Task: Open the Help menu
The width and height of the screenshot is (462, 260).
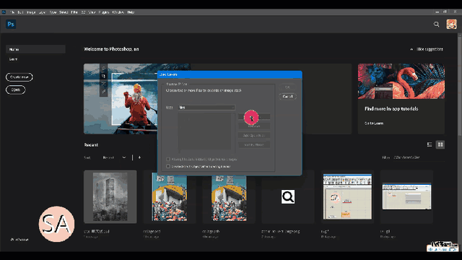Action: pos(131,12)
